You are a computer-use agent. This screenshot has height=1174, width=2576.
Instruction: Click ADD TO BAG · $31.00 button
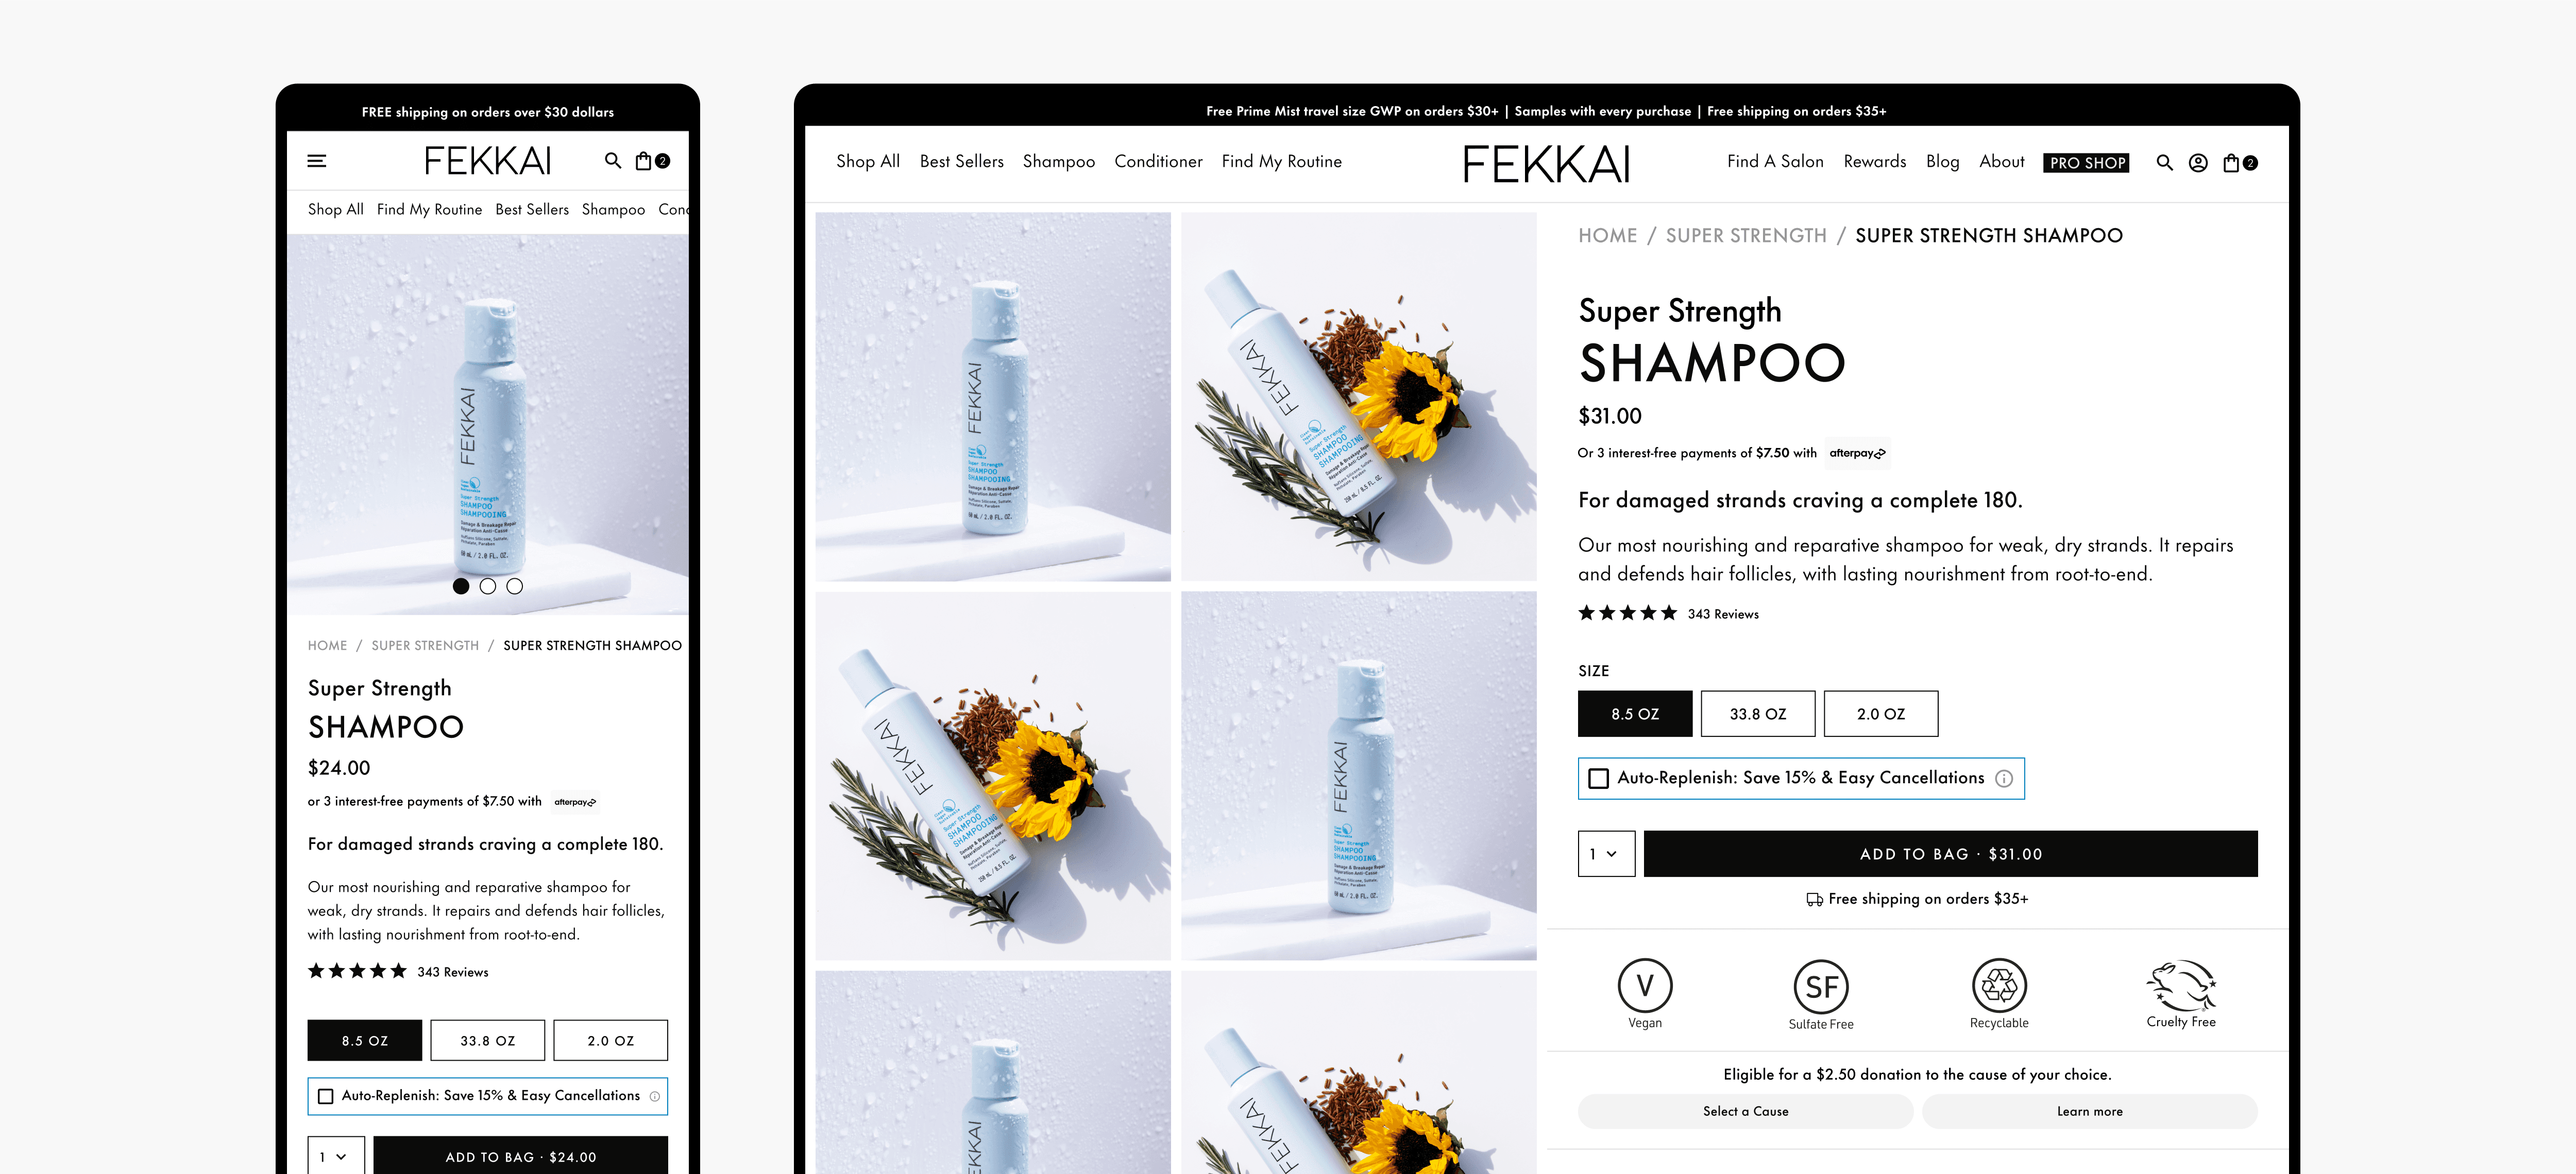click(x=1950, y=853)
